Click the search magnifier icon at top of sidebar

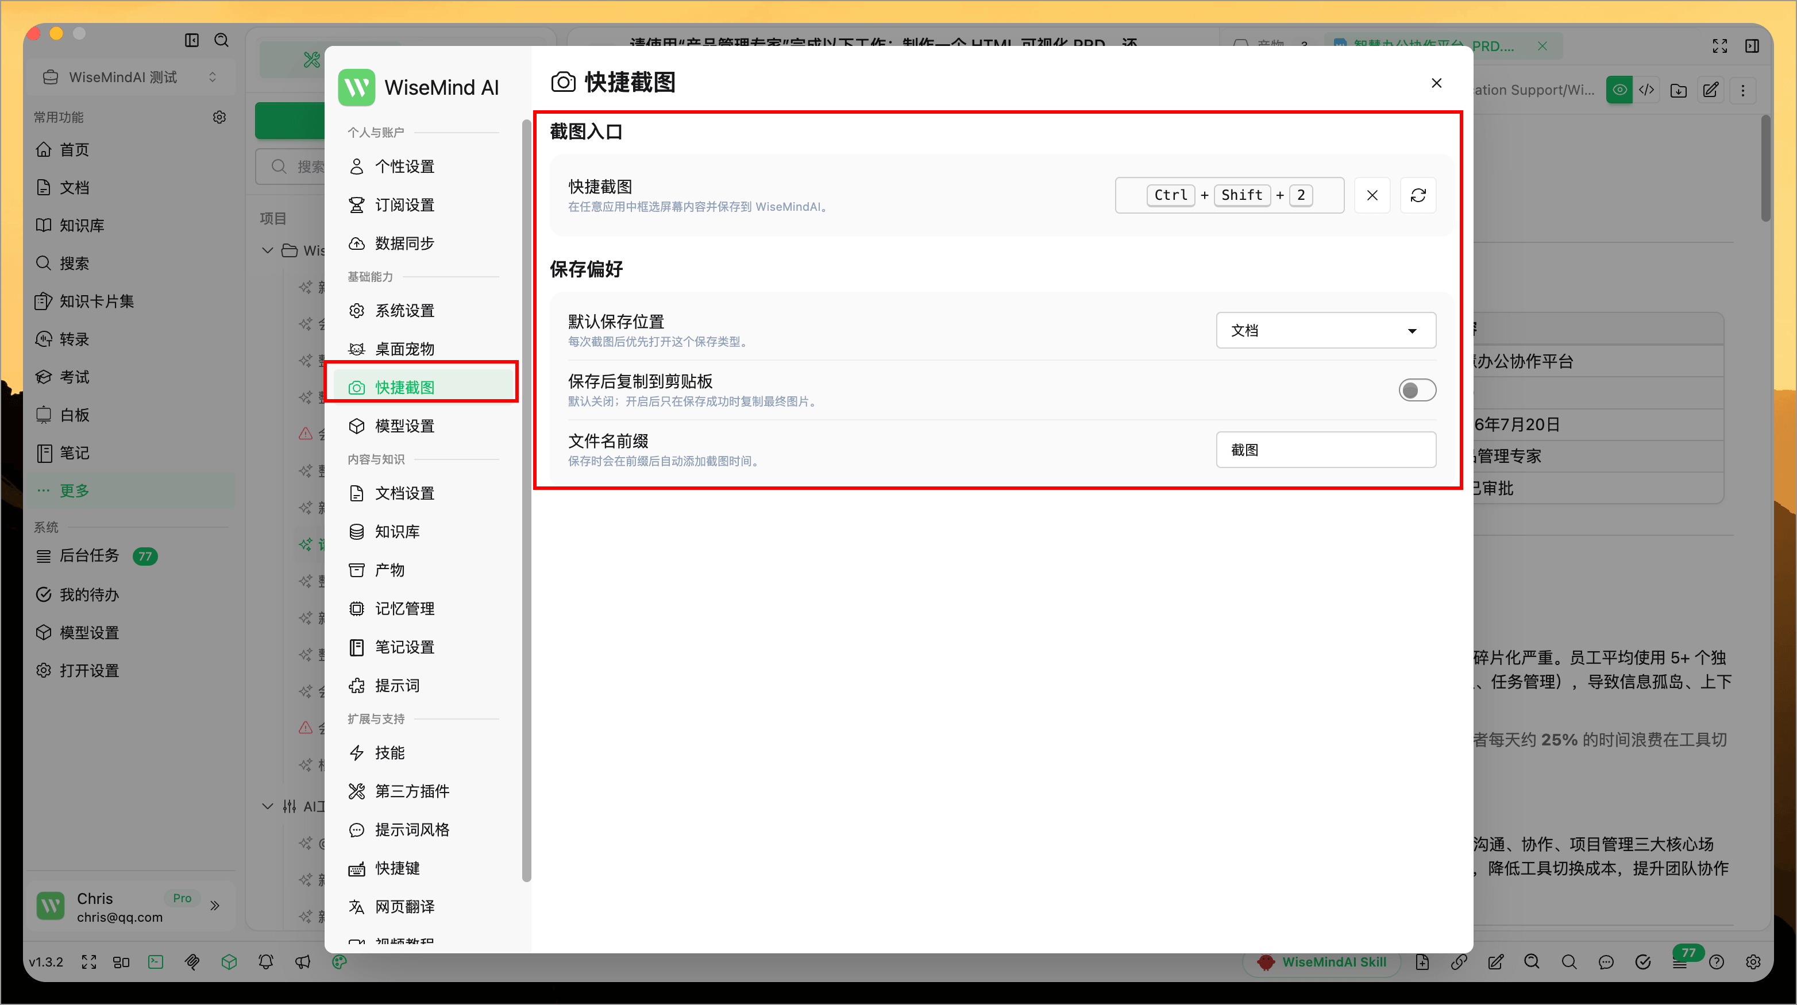[x=222, y=40]
